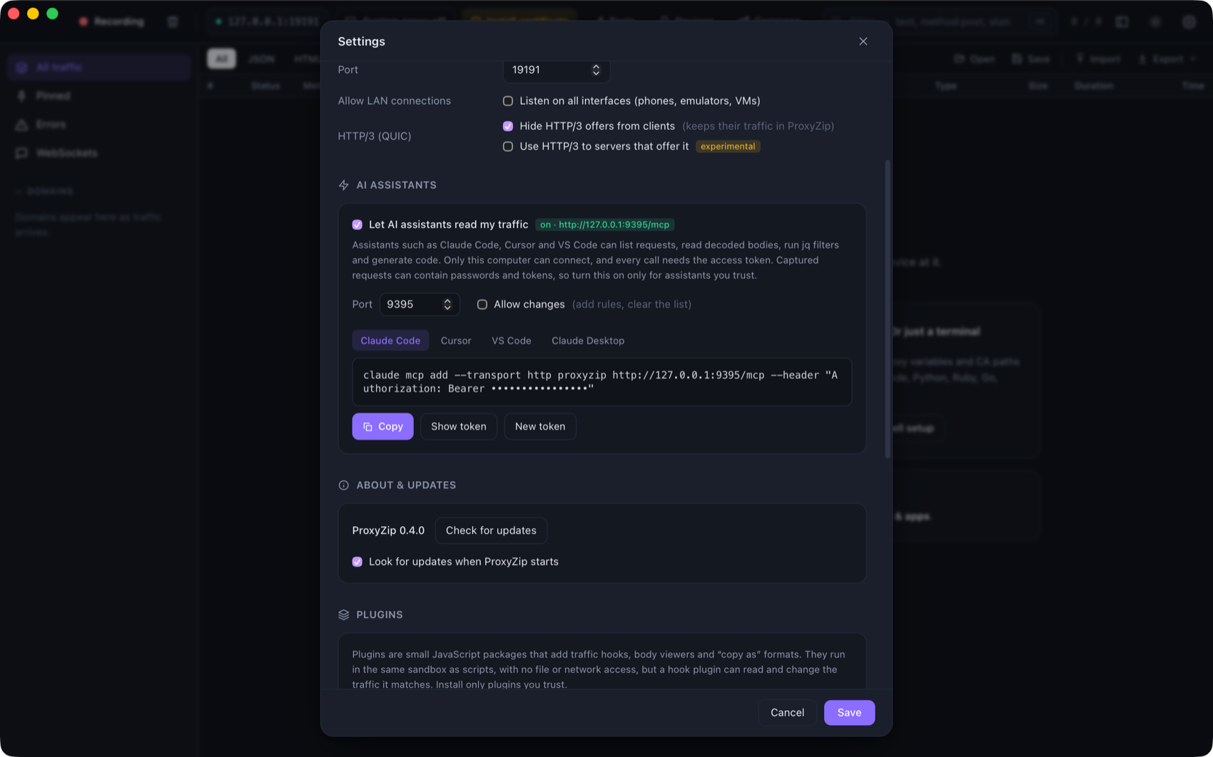1213x757 pixels.
Task: Generate a New token
Action: pos(540,426)
